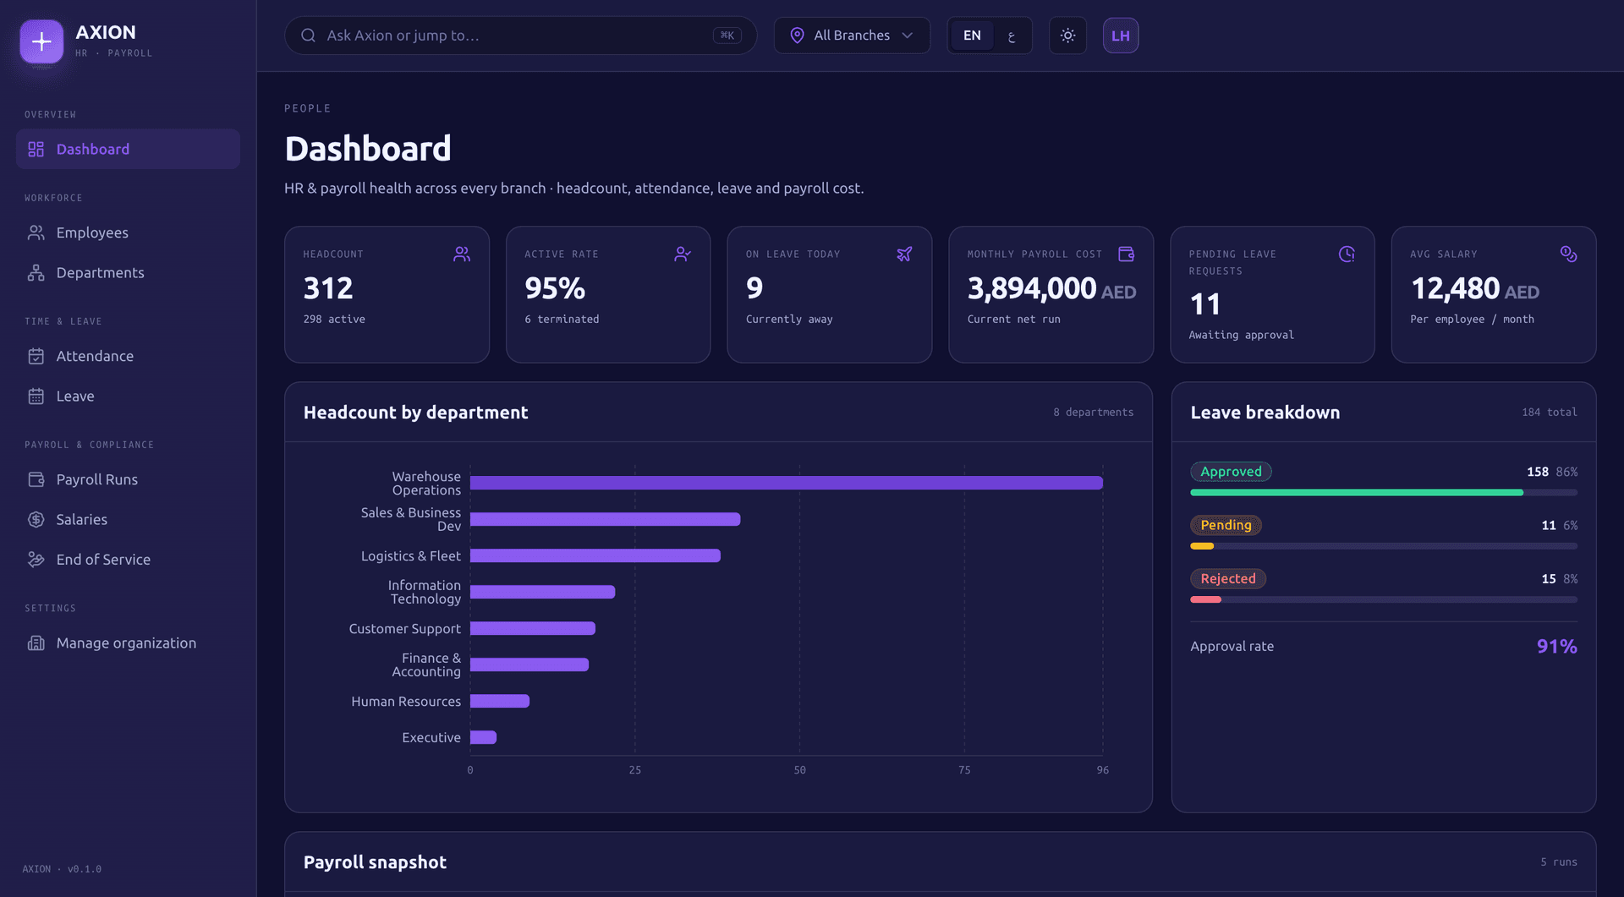The image size is (1624, 897).
Task: Switch language to Arabic
Action: point(1011,36)
